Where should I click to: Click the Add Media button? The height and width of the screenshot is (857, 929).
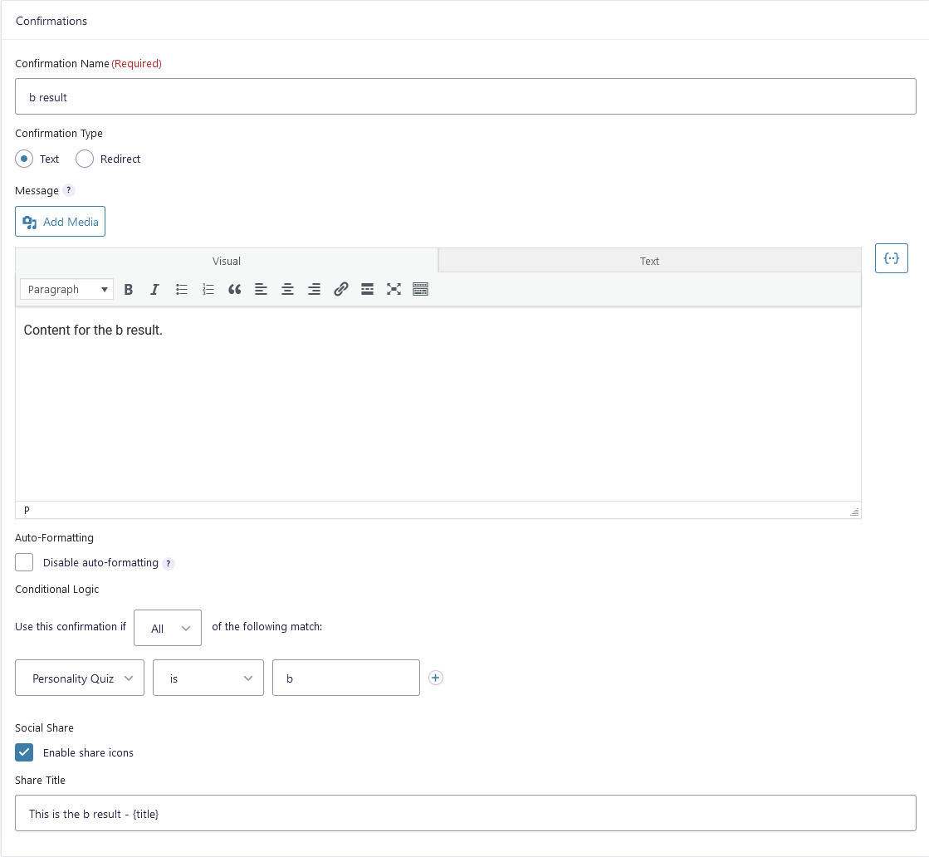pyautogui.click(x=61, y=222)
